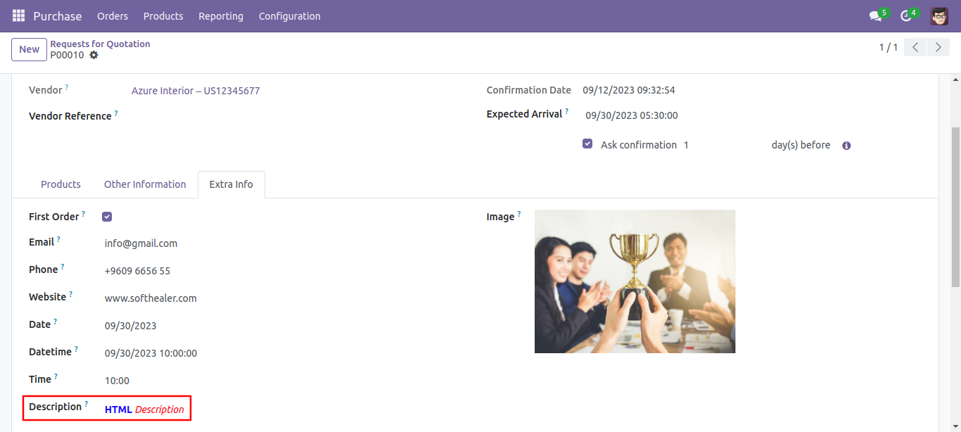Open the discuss messages icon with badge 5
Screen dimensions: 961x432
(x=875, y=15)
